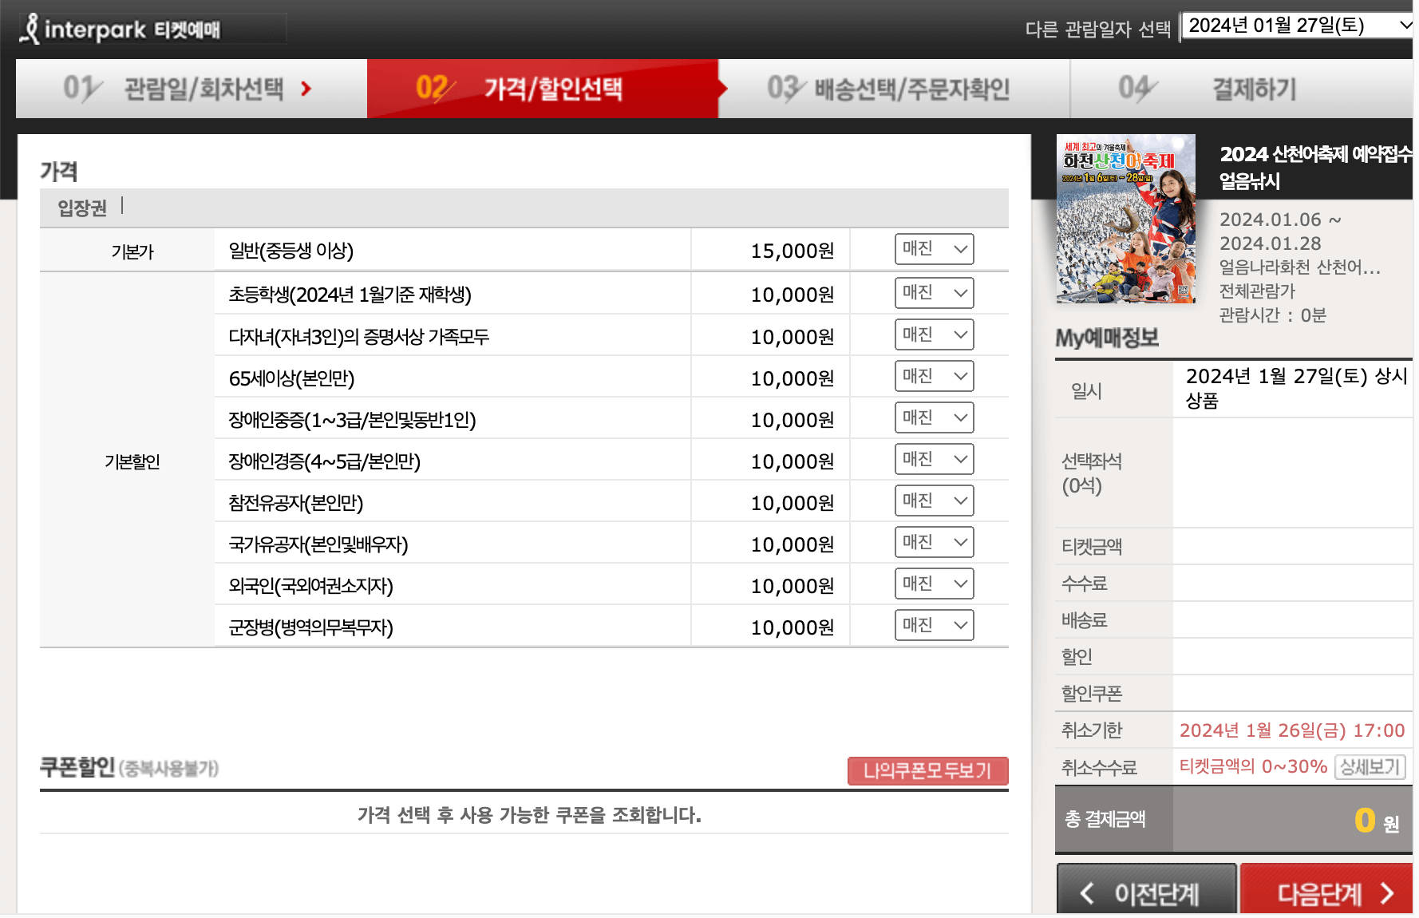Open quantity dropdown for 군장병 row
Viewport: 1419px width, 918px height.
(x=934, y=625)
